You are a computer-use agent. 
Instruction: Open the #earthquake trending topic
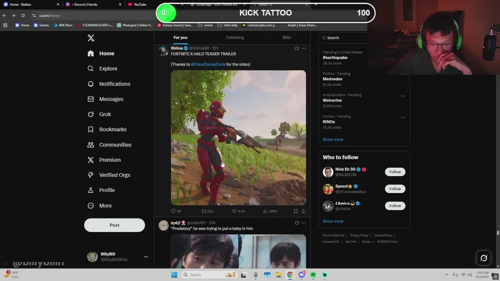[x=335, y=58]
